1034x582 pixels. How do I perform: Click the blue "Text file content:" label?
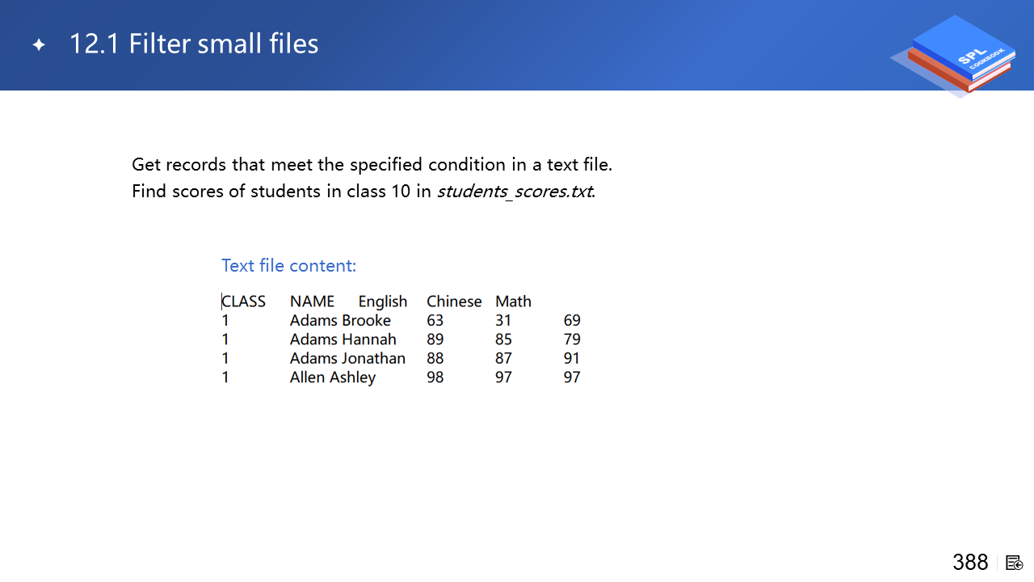pyautogui.click(x=288, y=265)
